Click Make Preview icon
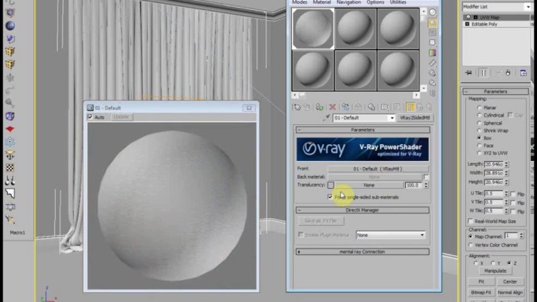 (432, 62)
